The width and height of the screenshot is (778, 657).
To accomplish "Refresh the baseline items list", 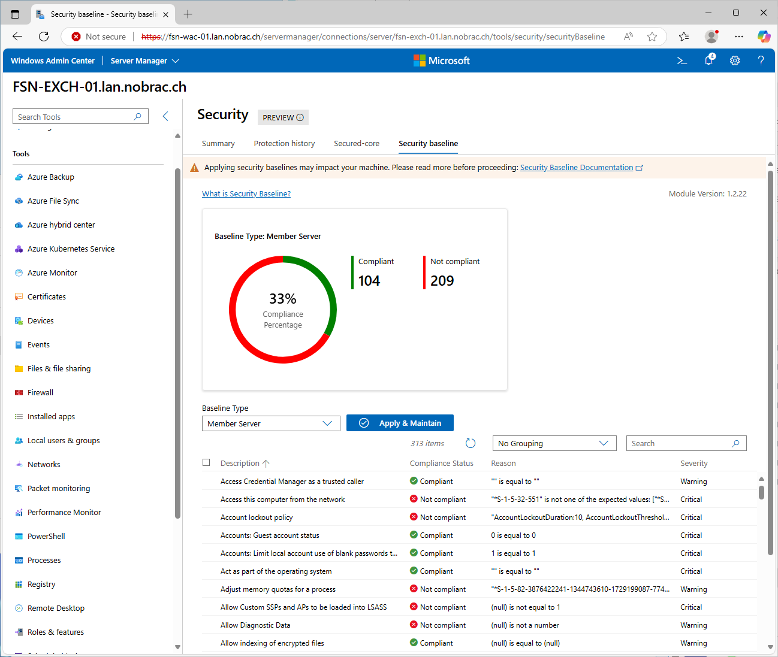I will pos(471,443).
